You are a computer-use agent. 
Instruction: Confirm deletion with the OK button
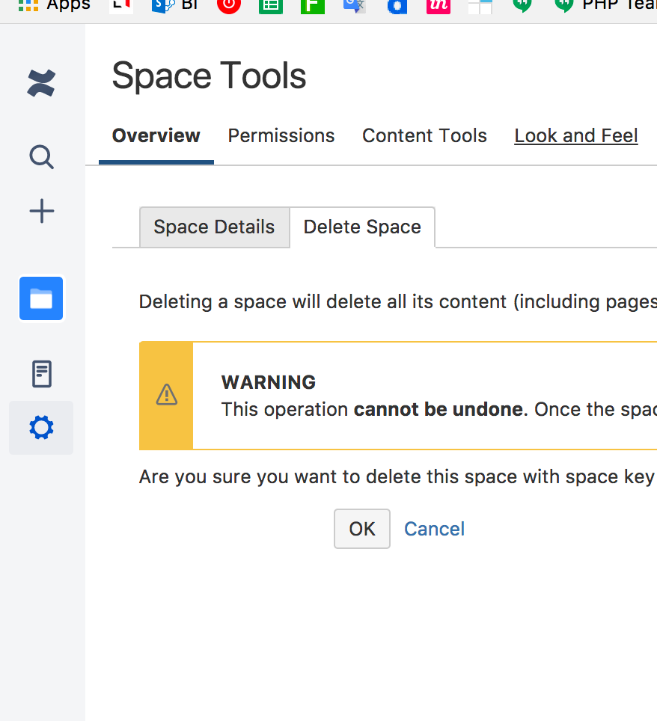(x=362, y=529)
